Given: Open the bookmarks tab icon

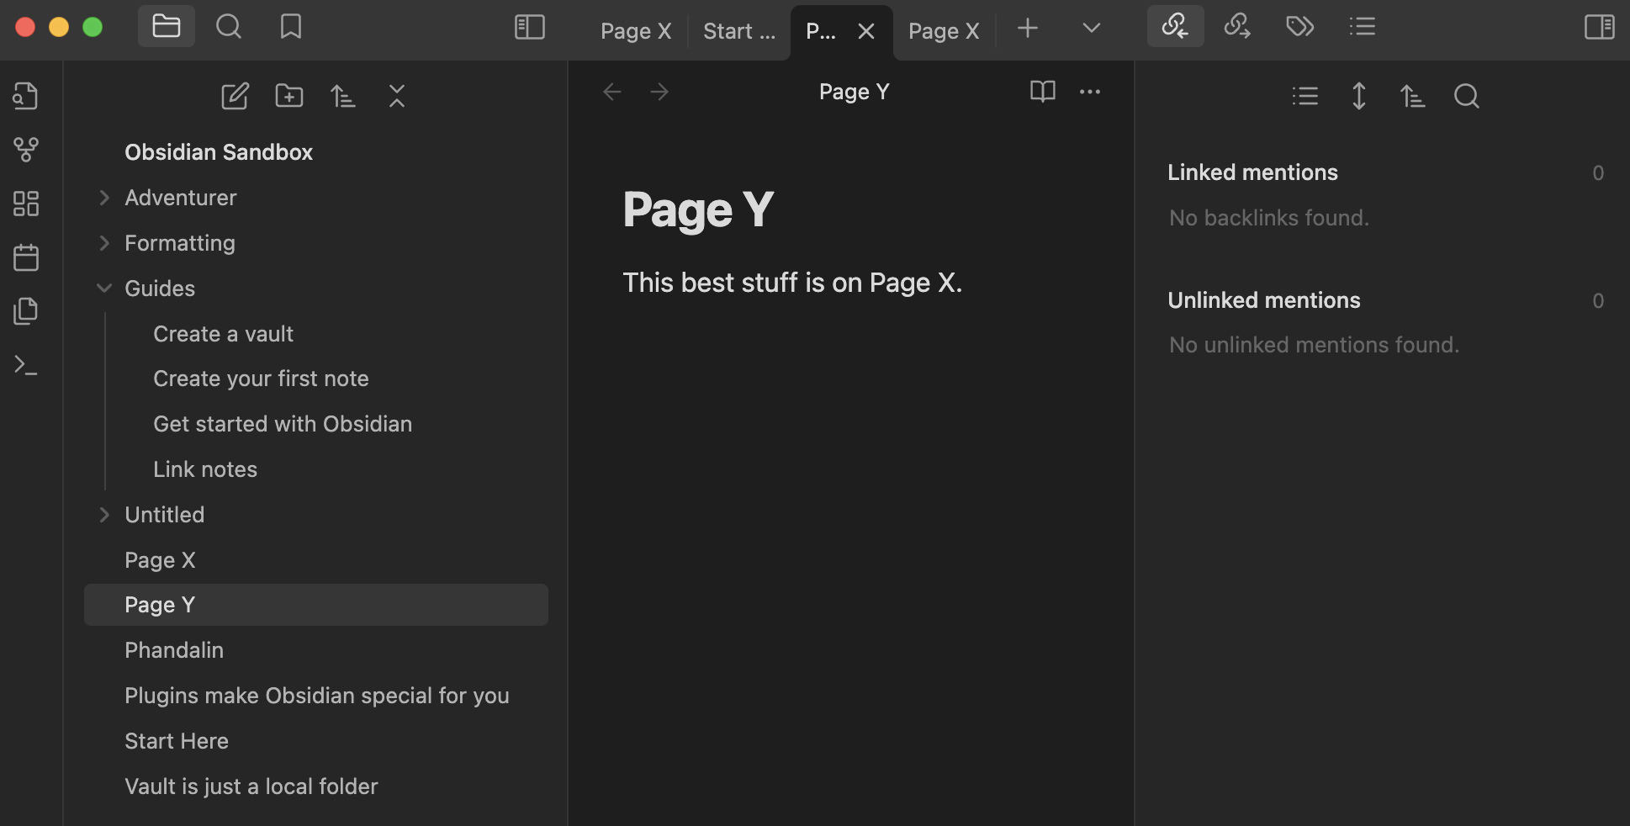Looking at the screenshot, I should 291,26.
